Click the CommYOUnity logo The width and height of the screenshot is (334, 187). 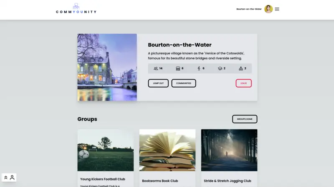click(76, 8)
